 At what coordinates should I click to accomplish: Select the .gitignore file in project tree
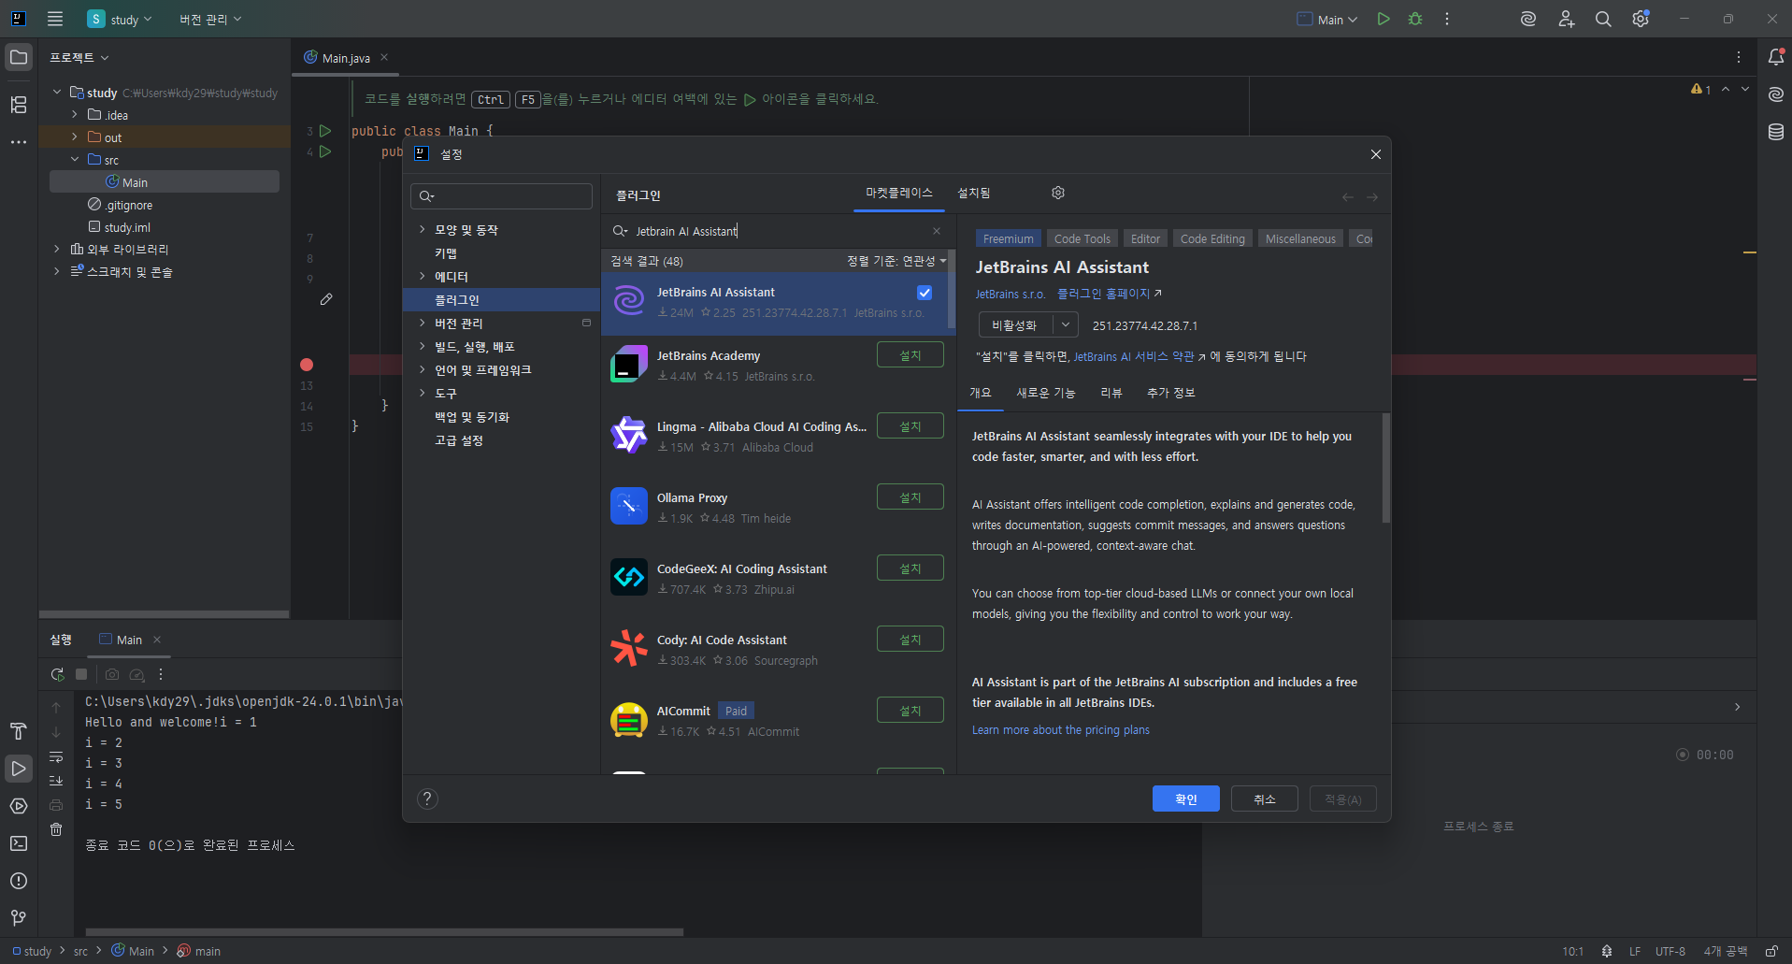coord(128,205)
